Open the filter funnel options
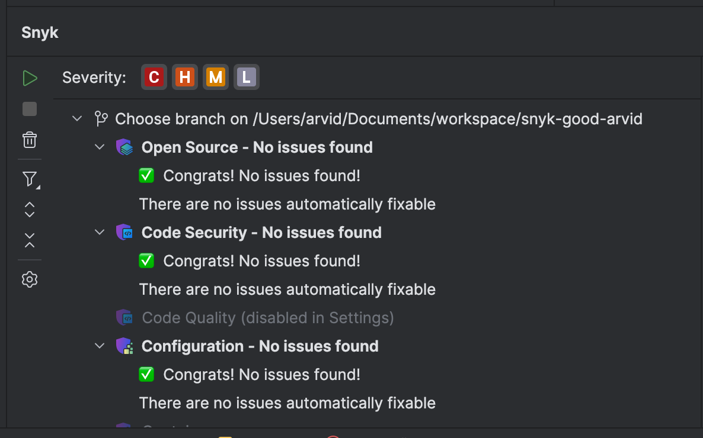The image size is (703, 438). point(30,179)
